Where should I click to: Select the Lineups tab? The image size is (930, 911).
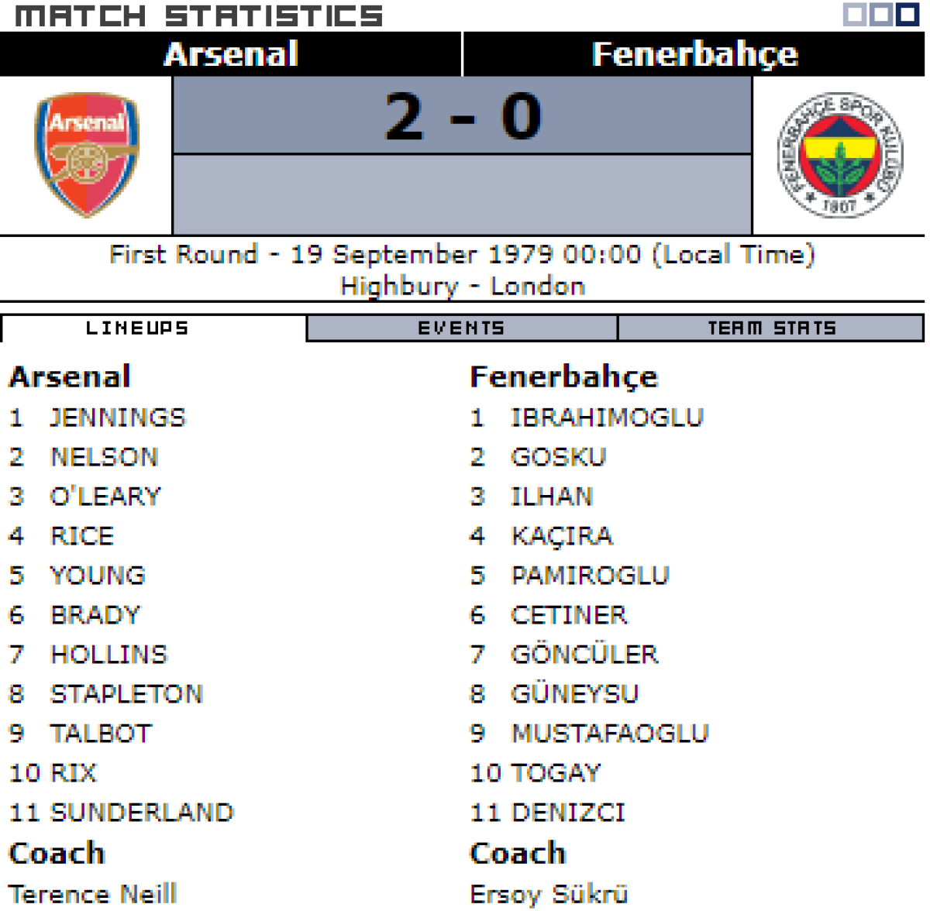click(137, 328)
